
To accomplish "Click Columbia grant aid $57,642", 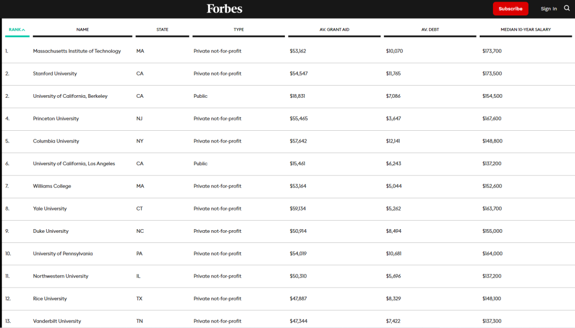I will click(x=298, y=141).
